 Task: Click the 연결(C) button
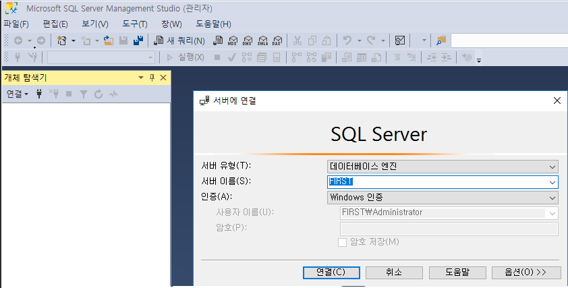point(331,272)
